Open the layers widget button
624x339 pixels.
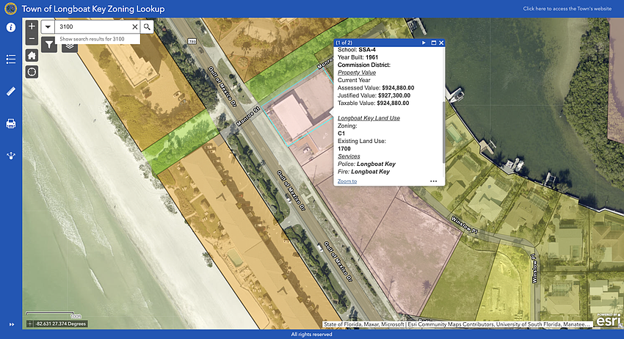(x=70, y=46)
